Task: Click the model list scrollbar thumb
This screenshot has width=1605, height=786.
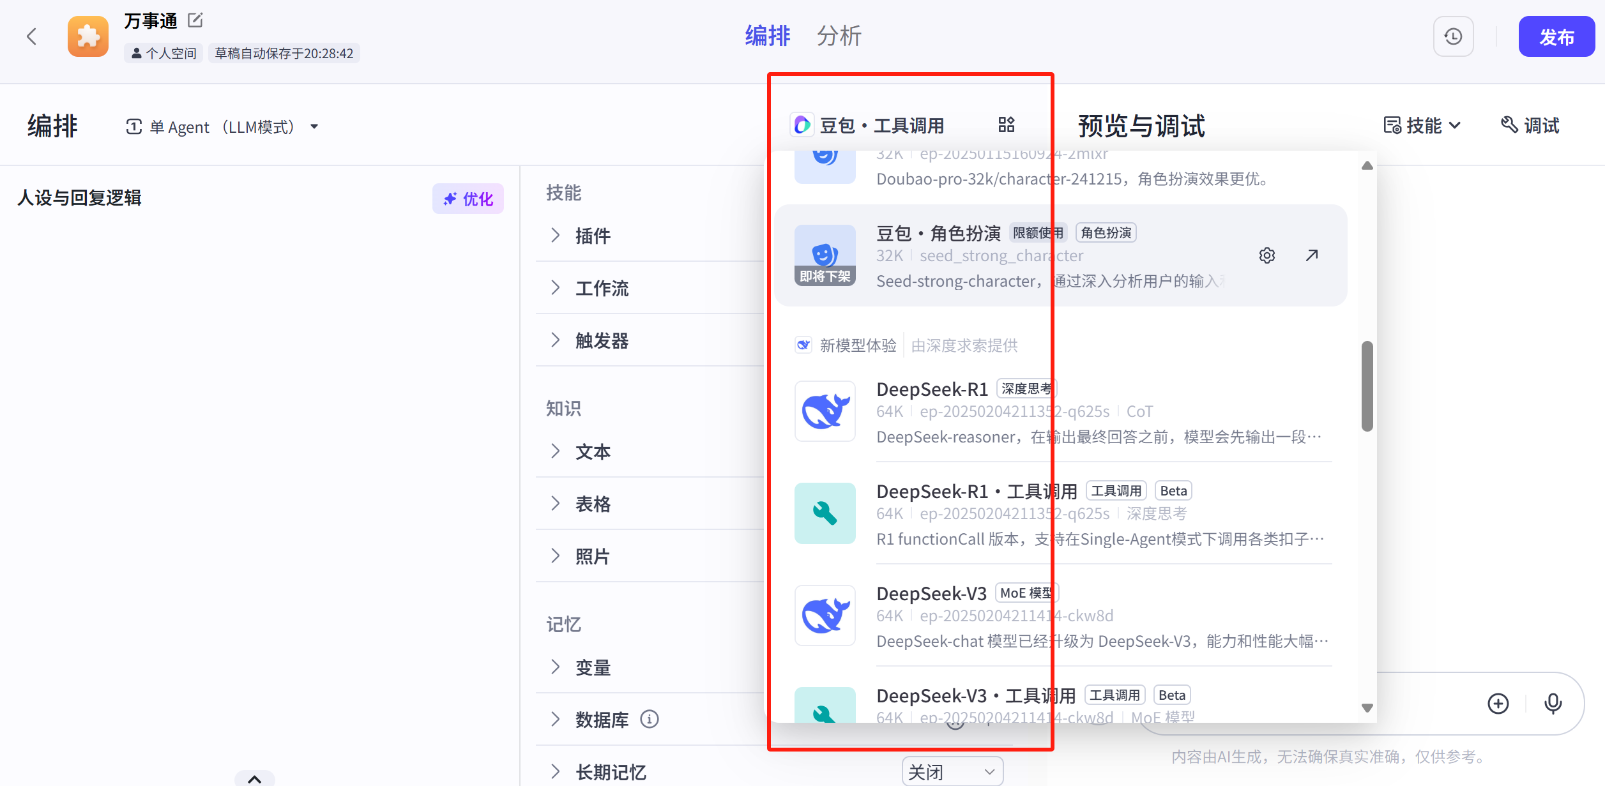Action: click(1367, 386)
